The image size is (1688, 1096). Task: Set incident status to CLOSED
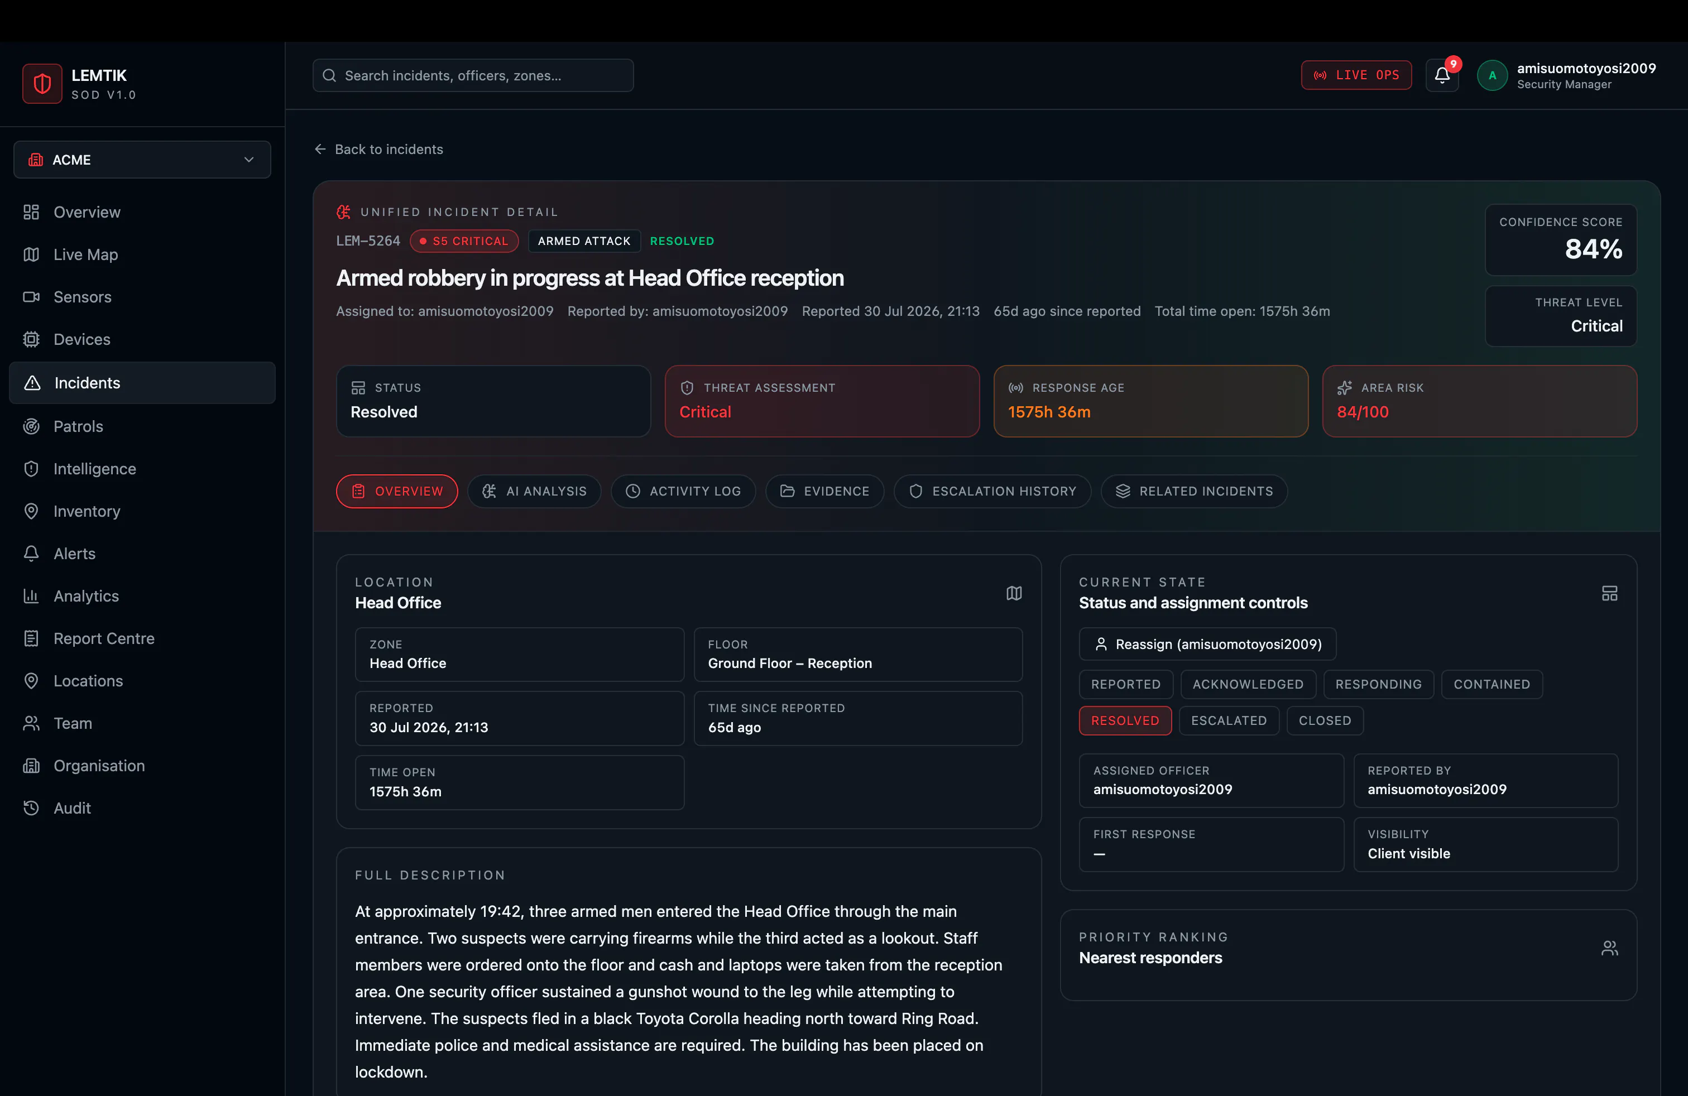coord(1324,720)
